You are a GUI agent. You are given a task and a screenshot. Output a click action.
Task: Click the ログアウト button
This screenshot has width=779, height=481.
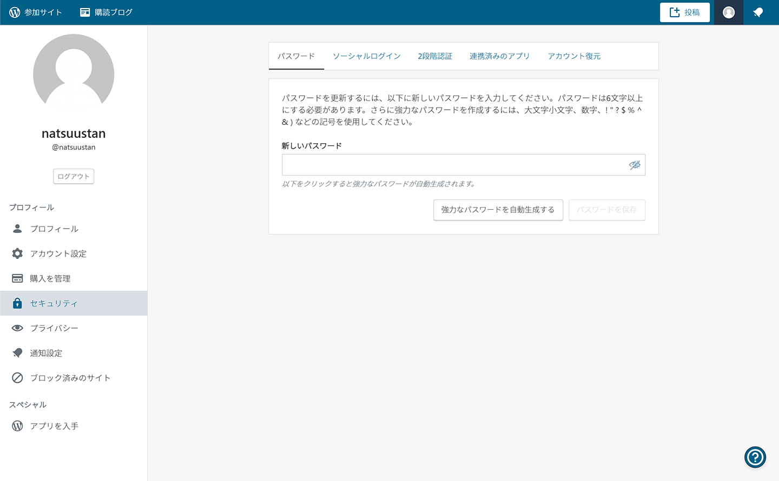click(x=74, y=176)
